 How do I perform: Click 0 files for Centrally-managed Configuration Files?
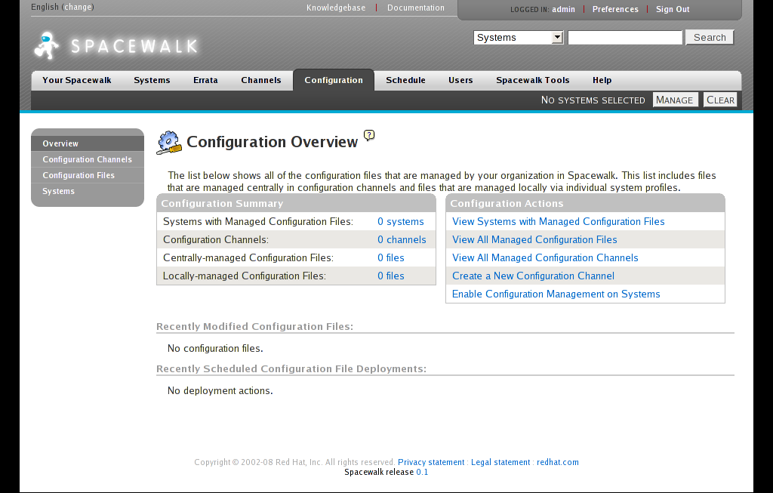point(391,258)
